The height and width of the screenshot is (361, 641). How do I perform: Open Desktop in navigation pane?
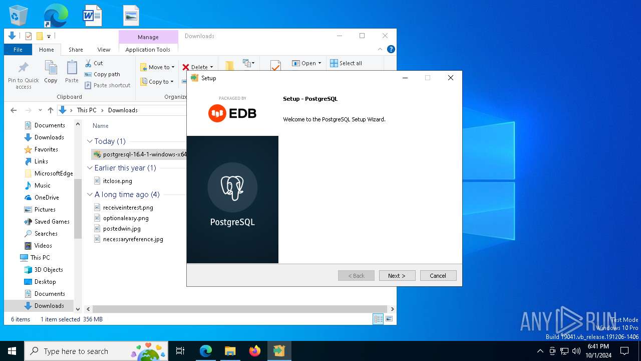tap(45, 282)
